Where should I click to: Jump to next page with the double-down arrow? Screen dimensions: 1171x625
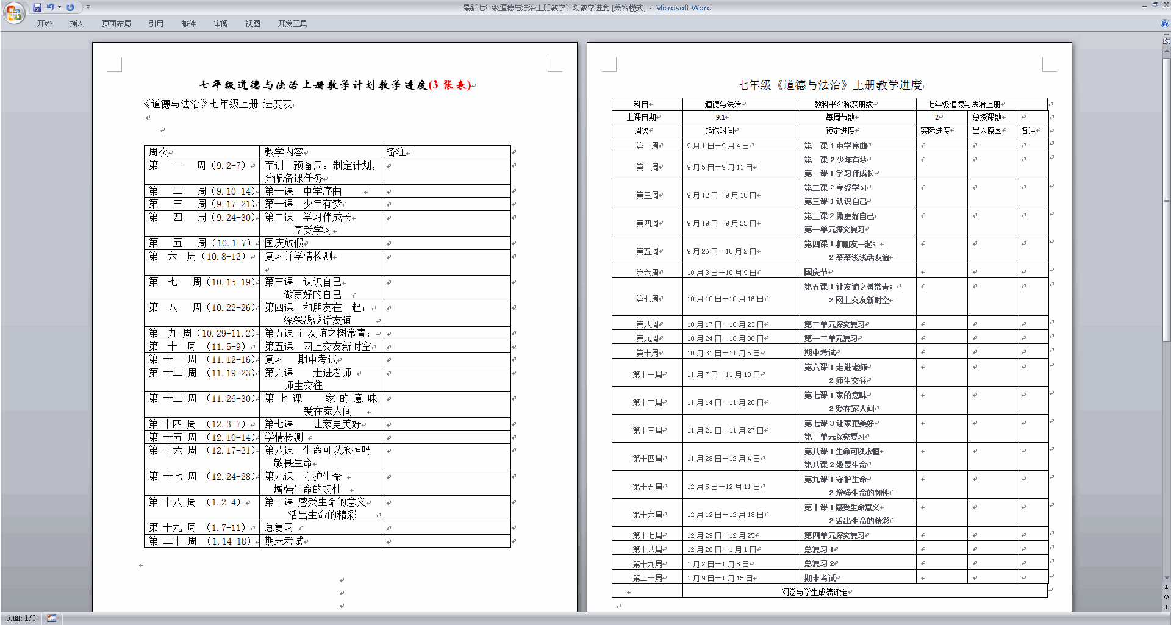(1167, 606)
